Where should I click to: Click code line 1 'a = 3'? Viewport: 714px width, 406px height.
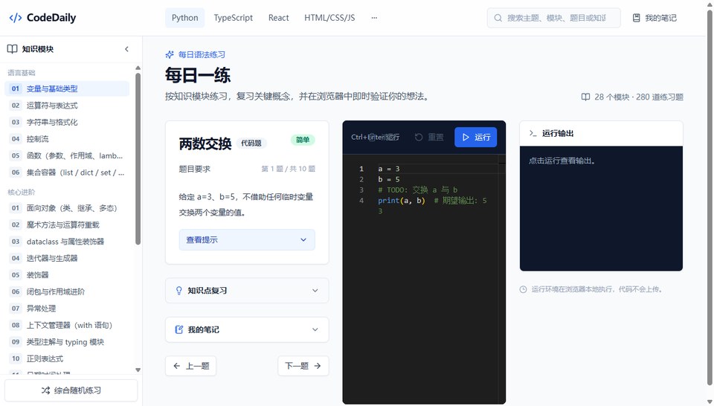click(389, 169)
